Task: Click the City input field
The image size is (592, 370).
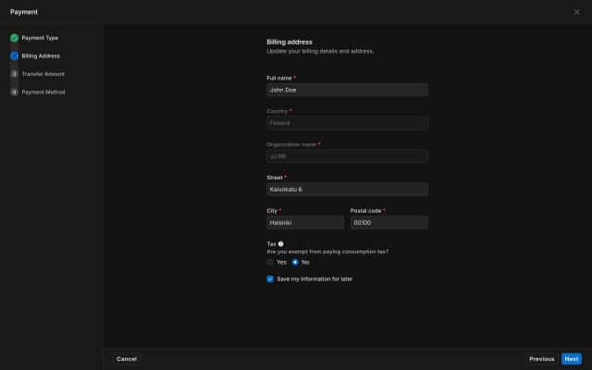Action: 305,223
